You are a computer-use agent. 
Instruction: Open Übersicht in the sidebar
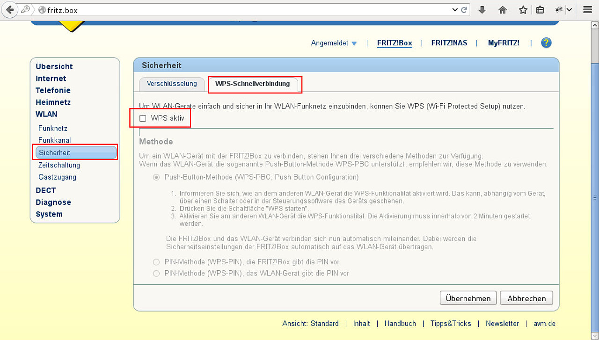pyautogui.click(x=54, y=67)
